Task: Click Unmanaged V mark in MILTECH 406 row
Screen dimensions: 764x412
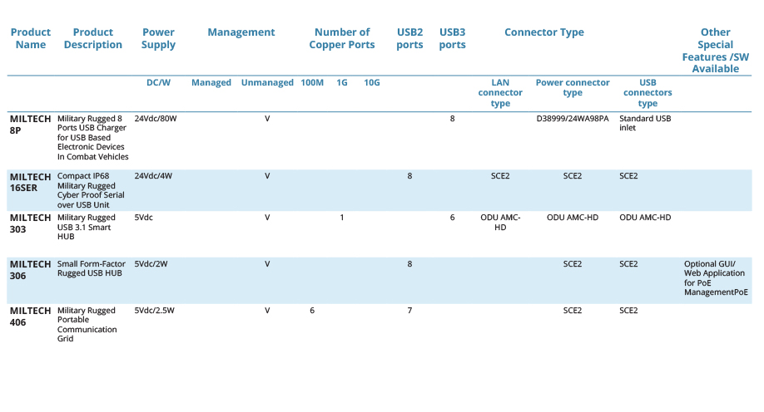Action: tap(267, 311)
